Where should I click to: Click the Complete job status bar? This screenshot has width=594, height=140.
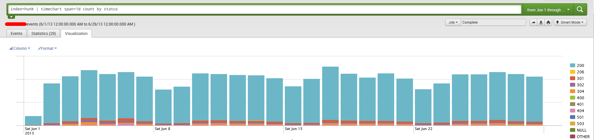[x=493, y=22]
